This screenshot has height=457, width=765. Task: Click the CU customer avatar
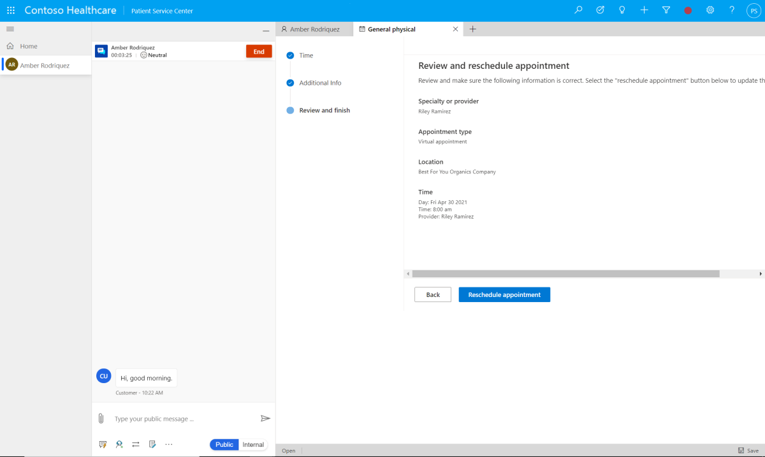(103, 376)
